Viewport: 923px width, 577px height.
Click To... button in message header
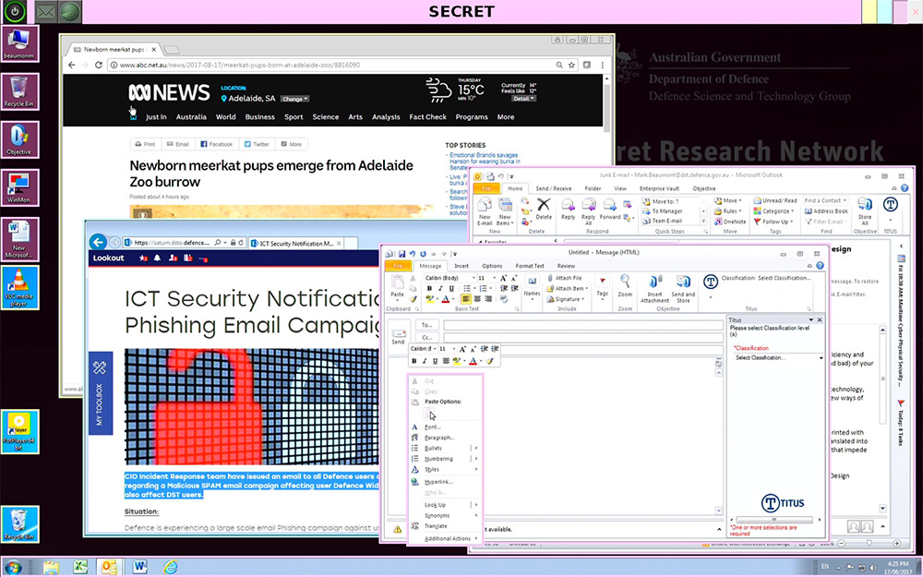pyautogui.click(x=427, y=325)
